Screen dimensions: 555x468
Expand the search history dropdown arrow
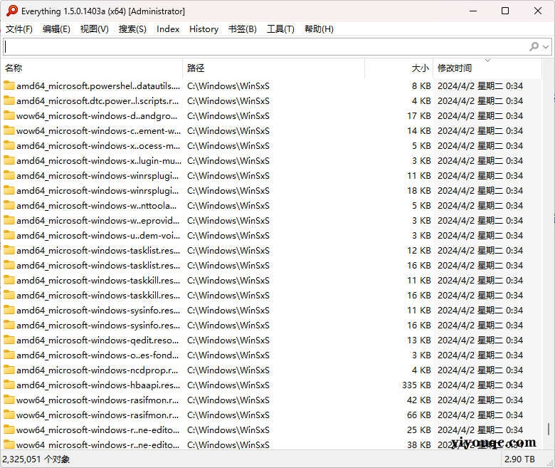pos(546,47)
